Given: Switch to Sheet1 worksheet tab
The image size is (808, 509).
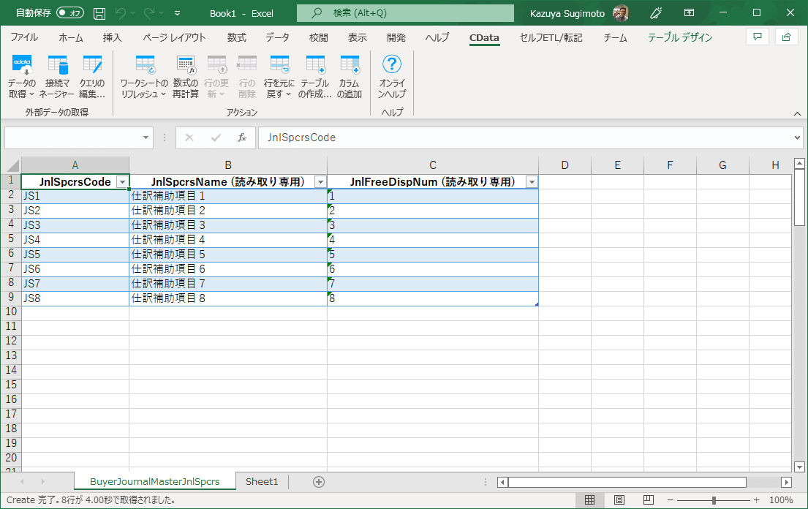Looking at the screenshot, I should 262,481.
